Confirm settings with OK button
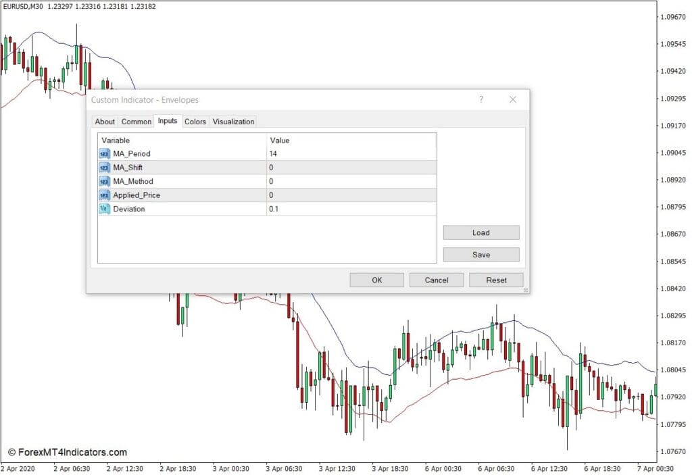This screenshot has height=475, width=692. click(376, 280)
